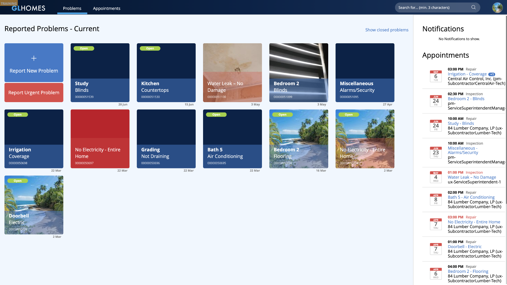Click the Open badge on the Doorbell Electric card

pyautogui.click(x=17, y=181)
